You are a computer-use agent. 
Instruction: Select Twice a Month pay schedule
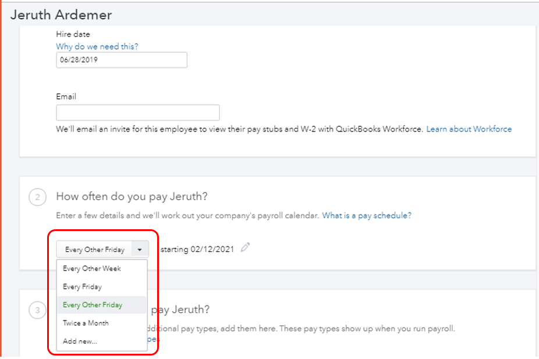(x=86, y=323)
